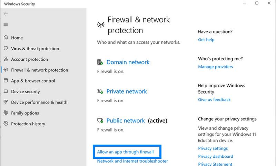276x166 pixels.
Task: Open the hamburger navigation menu
Action: tap(6, 25)
